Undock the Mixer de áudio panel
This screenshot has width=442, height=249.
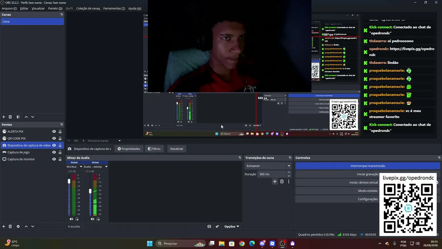(240, 158)
